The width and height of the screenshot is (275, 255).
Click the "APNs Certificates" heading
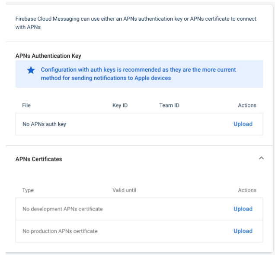pyautogui.click(x=39, y=159)
